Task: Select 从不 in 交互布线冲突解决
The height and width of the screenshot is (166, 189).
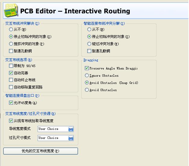Action: (x=11, y=29)
